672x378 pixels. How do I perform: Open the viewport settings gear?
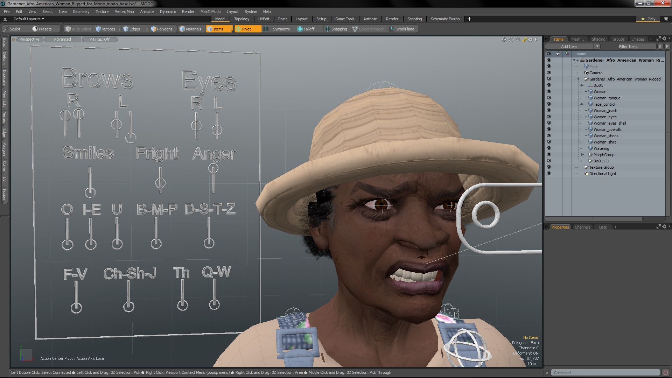pos(531,40)
